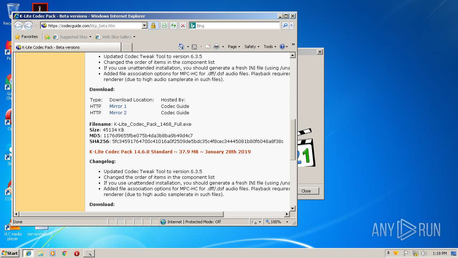Open the Page menu
Screen dimensions: 458x258
pos(234,47)
